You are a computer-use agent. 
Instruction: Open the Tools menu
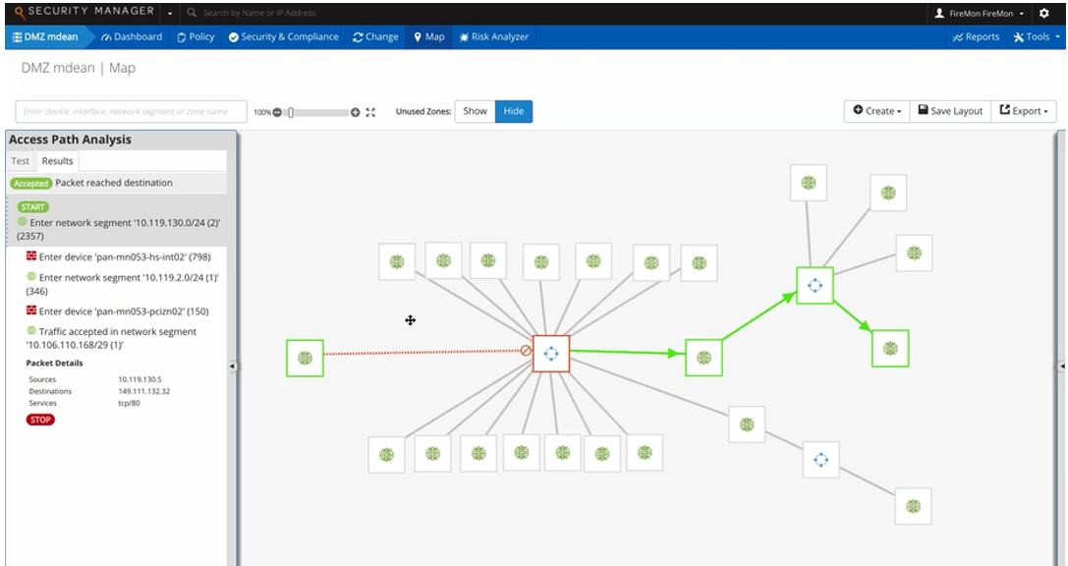pyautogui.click(x=1037, y=37)
